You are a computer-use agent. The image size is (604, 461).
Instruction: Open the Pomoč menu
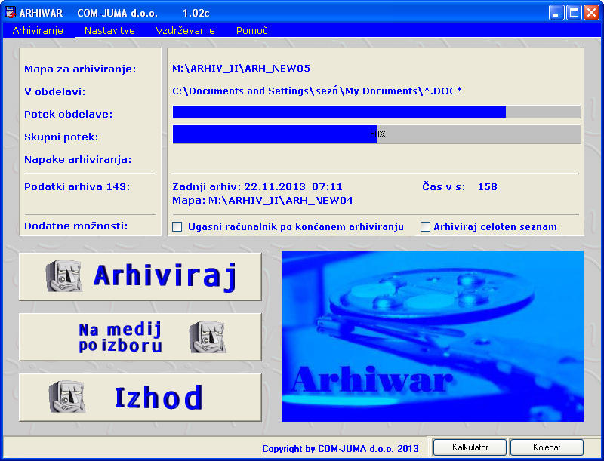pyautogui.click(x=251, y=31)
